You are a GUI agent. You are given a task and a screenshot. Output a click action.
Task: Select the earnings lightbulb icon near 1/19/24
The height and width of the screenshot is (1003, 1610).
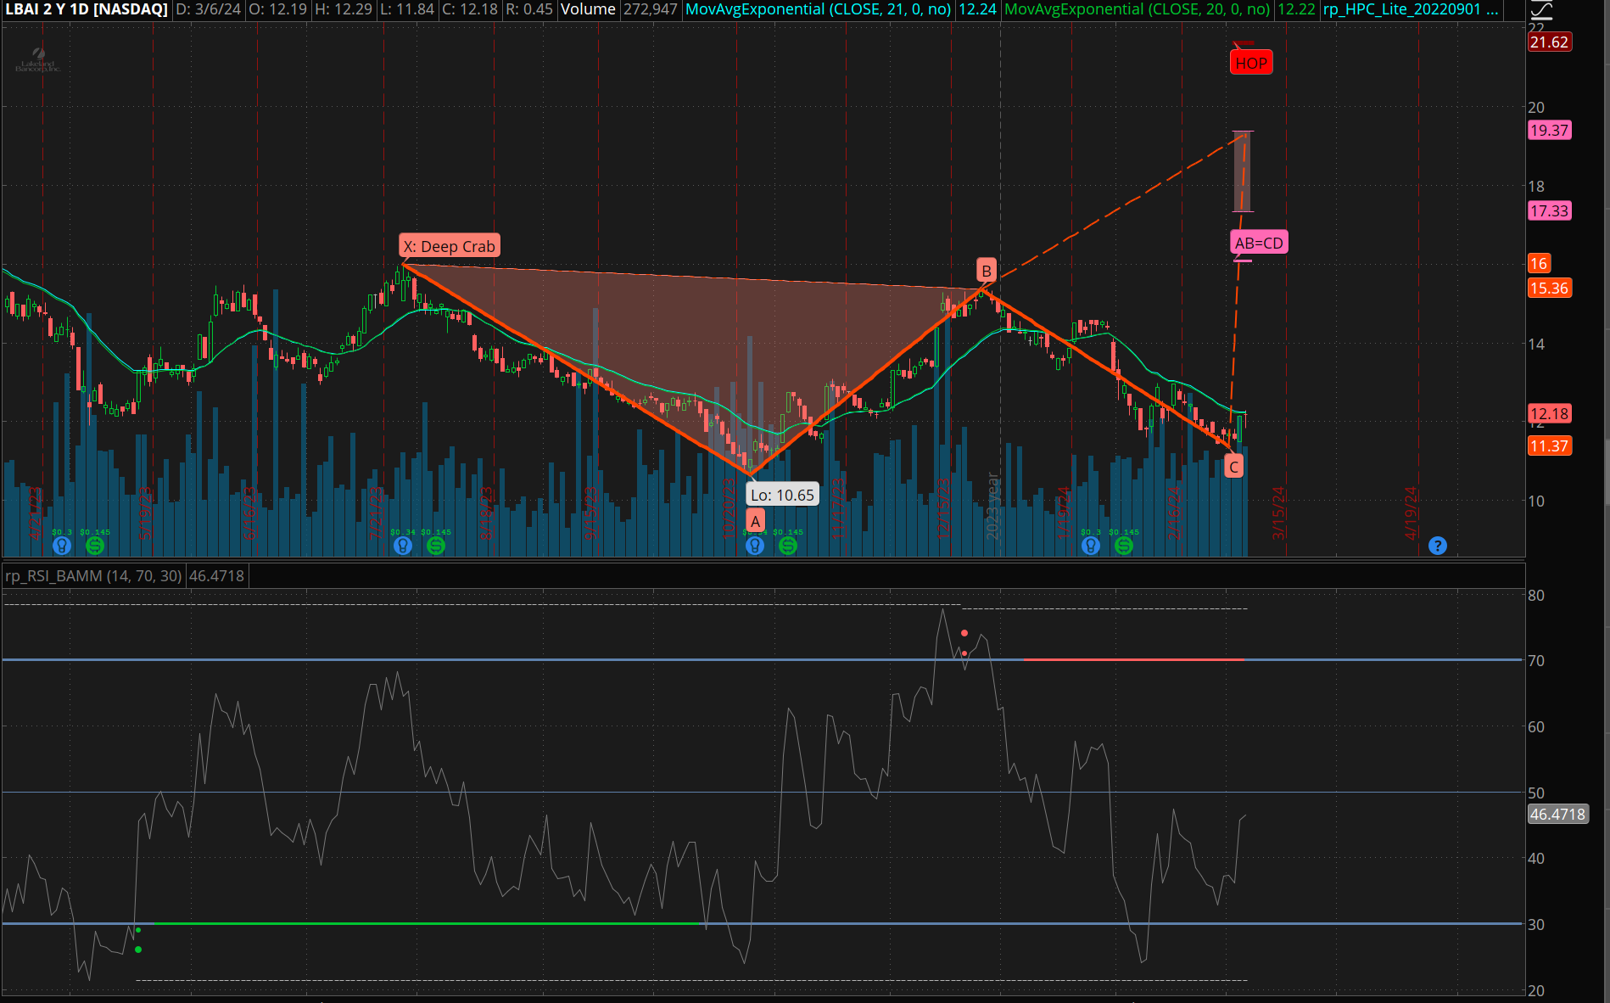click(x=1091, y=546)
